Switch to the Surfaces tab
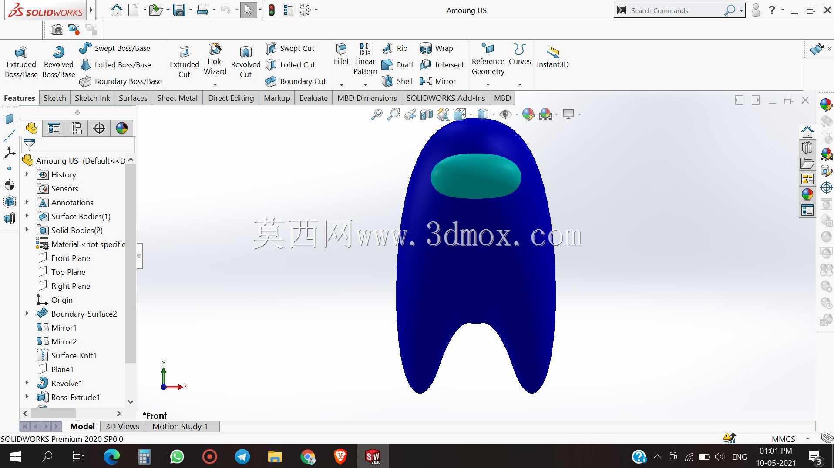 tap(133, 98)
